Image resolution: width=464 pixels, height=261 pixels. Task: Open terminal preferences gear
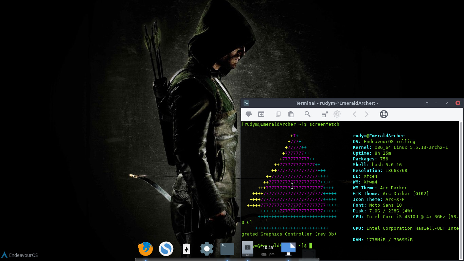pos(337,114)
